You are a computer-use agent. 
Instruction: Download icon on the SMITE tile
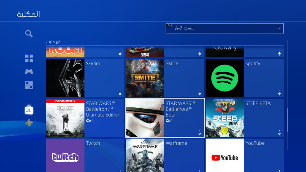(x=200, y=93)
